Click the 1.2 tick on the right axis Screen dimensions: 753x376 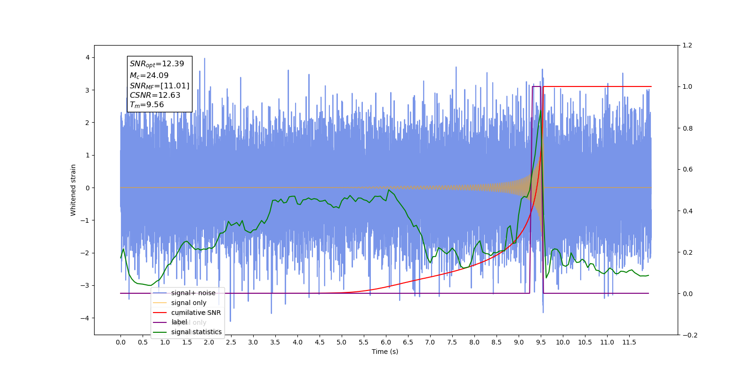tap(688, 46)
